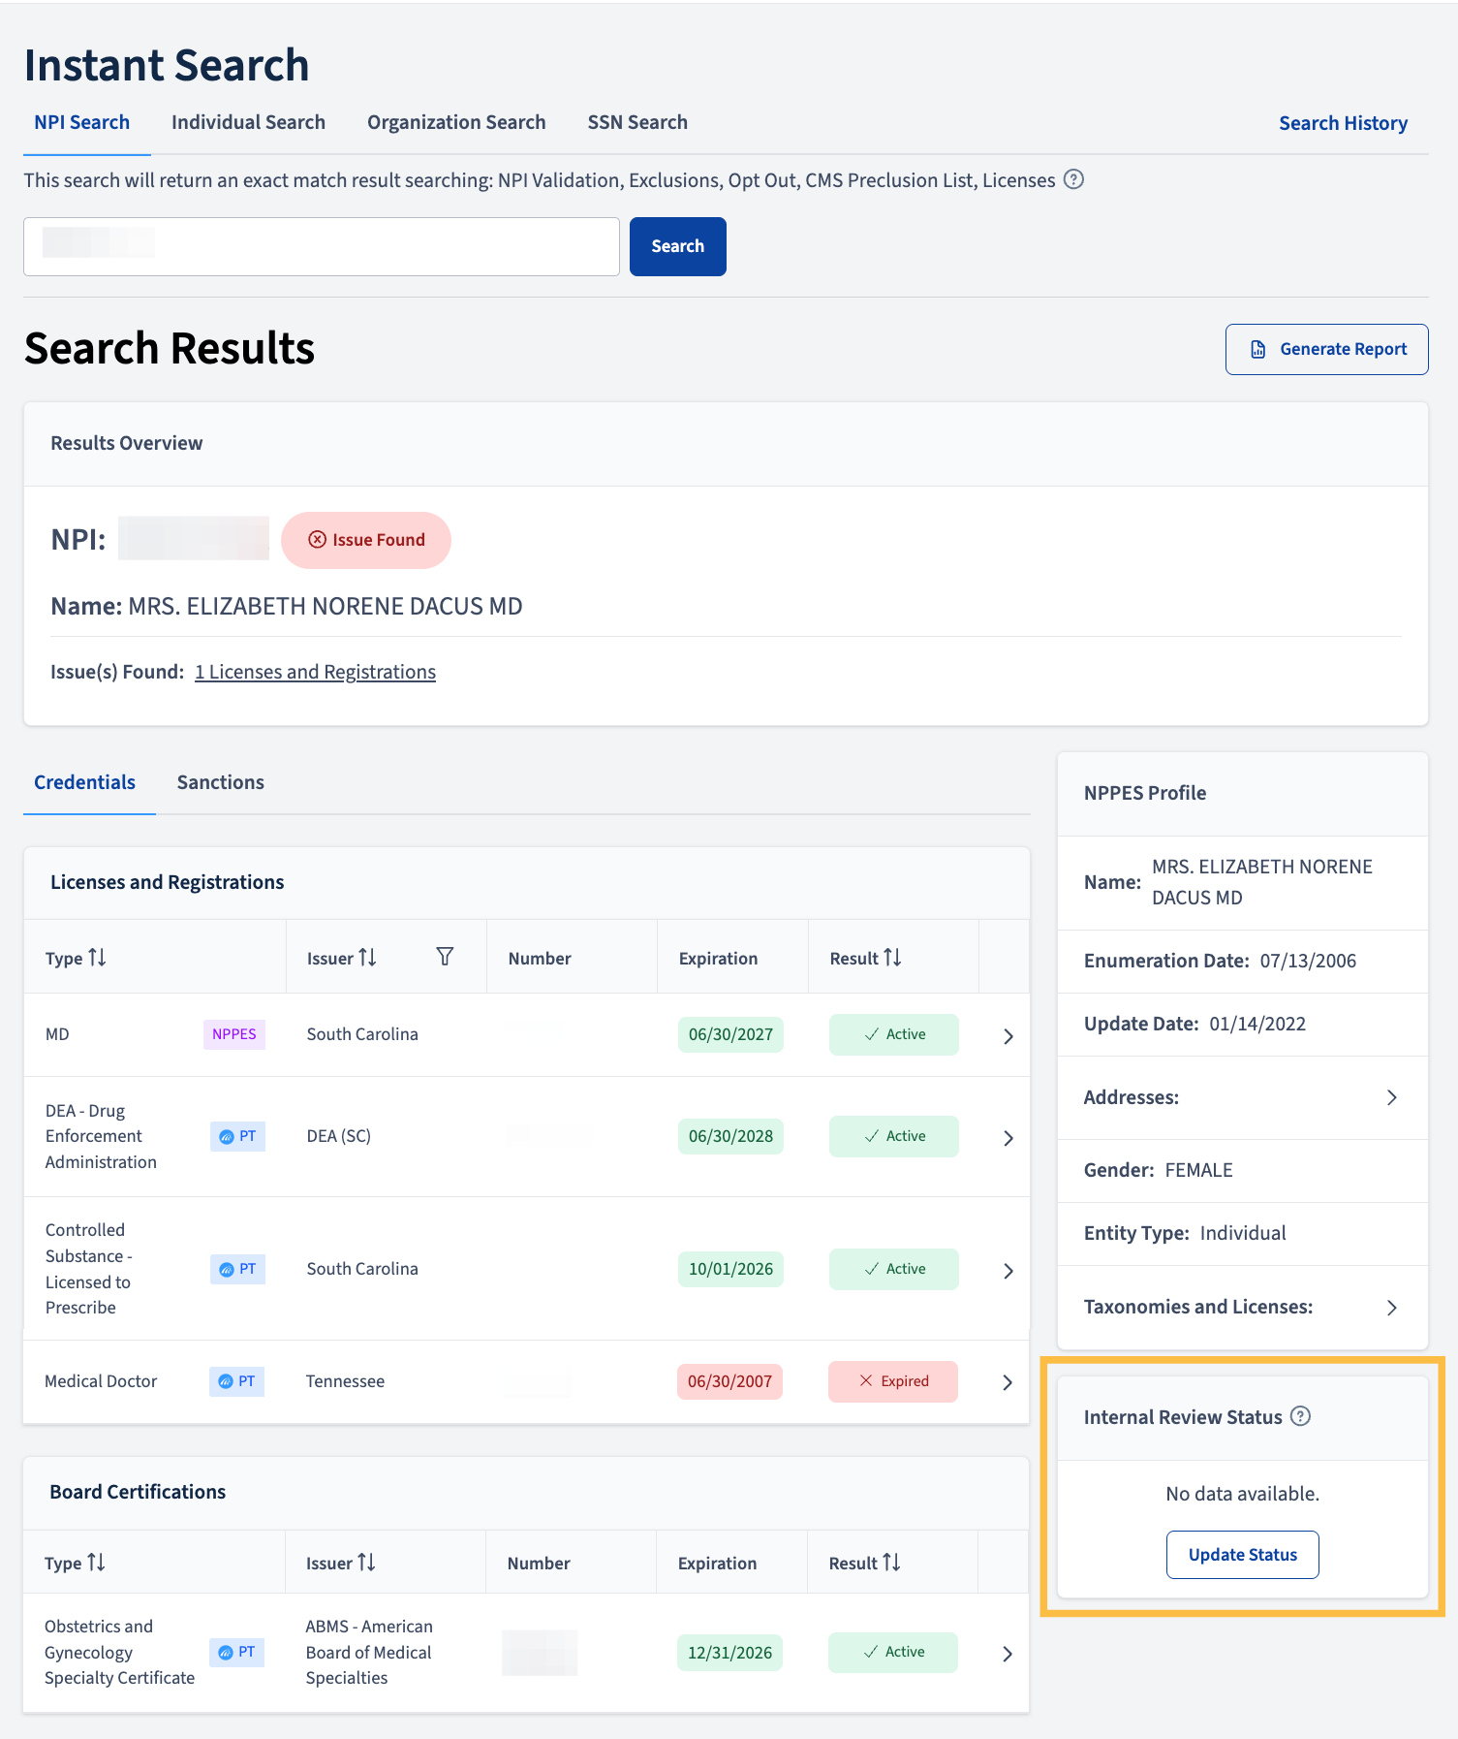Expand the MD South Carolina license row
Image resolution: width=1458 pixels, height=1739 pixels.
pos(1008,1036)
